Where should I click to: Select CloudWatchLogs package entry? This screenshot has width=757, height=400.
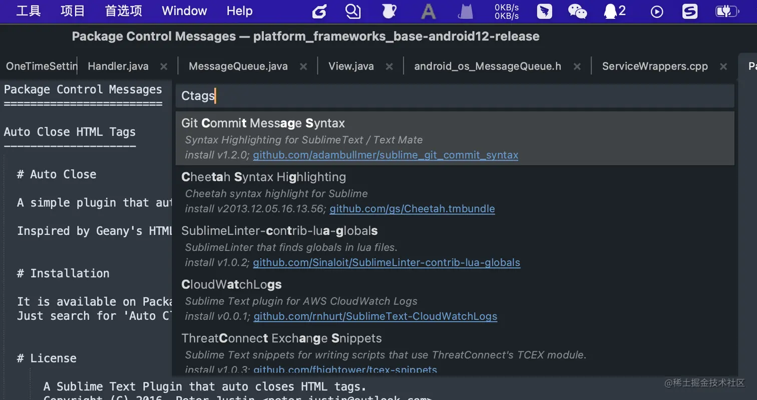coord(455,300)
